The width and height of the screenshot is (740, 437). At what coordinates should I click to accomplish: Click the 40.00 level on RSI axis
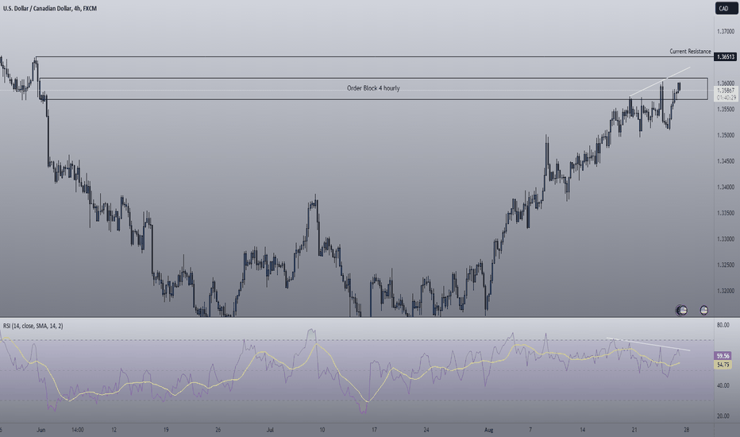point(723,385)
